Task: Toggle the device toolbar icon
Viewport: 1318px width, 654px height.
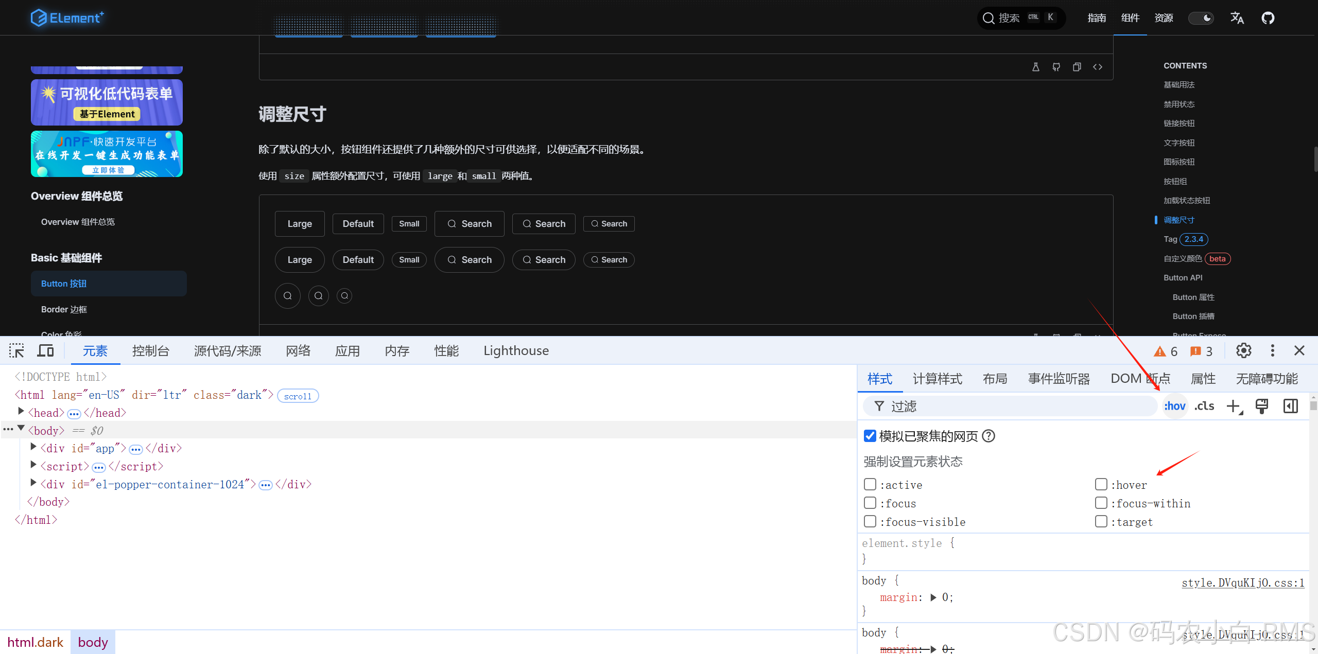Action: (45, 351)
